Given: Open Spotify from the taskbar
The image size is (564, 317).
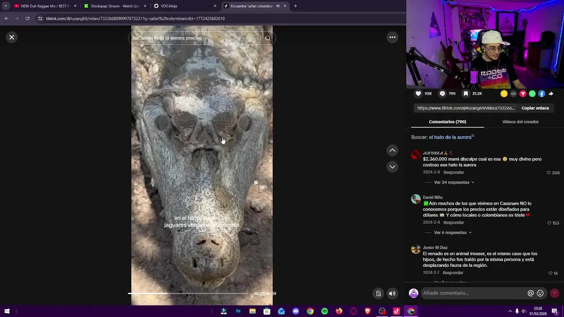Looking at the screenshot, I should point(325,311).
